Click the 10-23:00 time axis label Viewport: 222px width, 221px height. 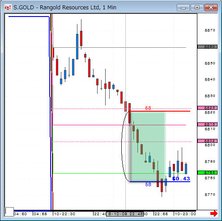pyautogui.click(x=185, y=214)
